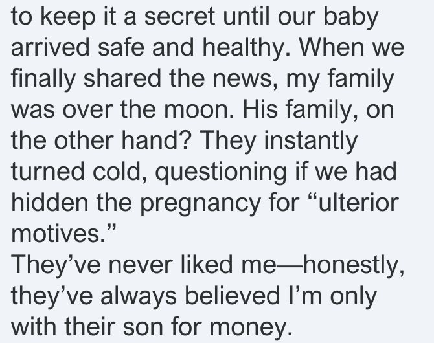Click the word "moon"
The width and height of the screenshot is (434, 343).
(196, 110)
